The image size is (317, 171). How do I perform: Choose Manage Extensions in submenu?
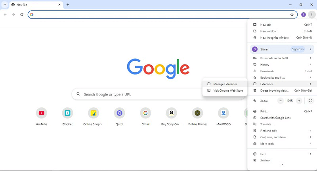[225, 84]
